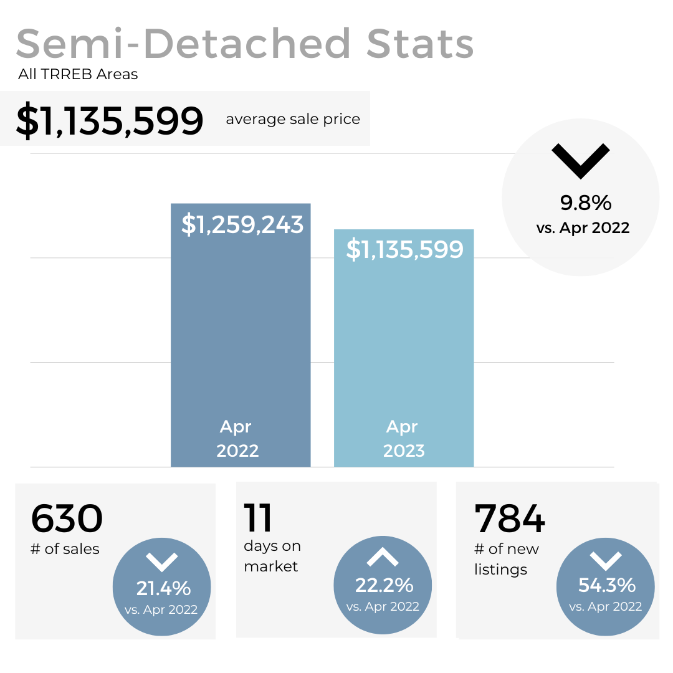This screenshot has height=673, width=673.
Task: Click the down chevron above 21.4%
Action: point(161,561)
